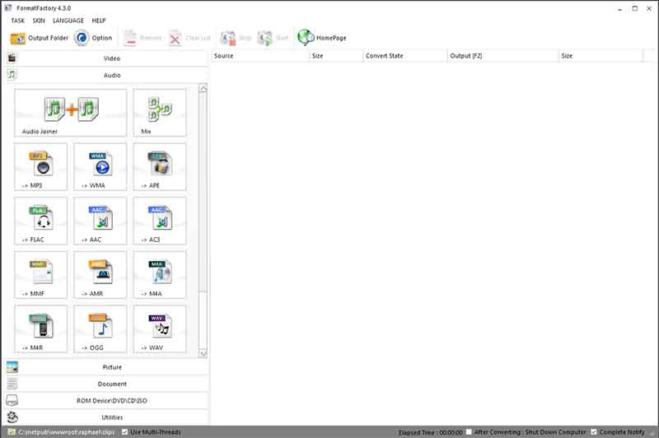Click the audio panel scroll down arrow

(x=203, y=353)
